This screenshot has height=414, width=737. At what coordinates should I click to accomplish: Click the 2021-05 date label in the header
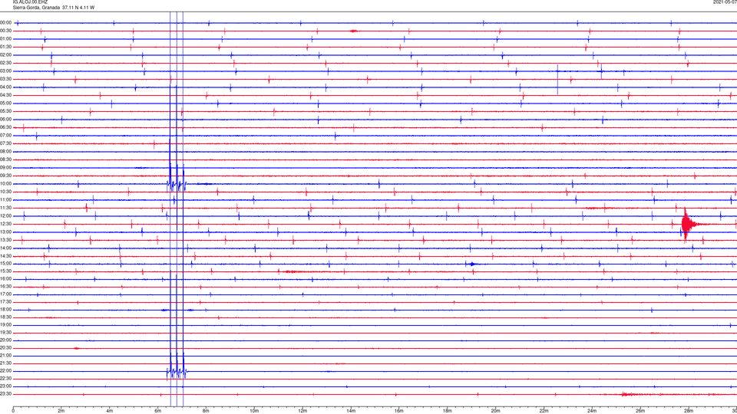tap(725, 2)
